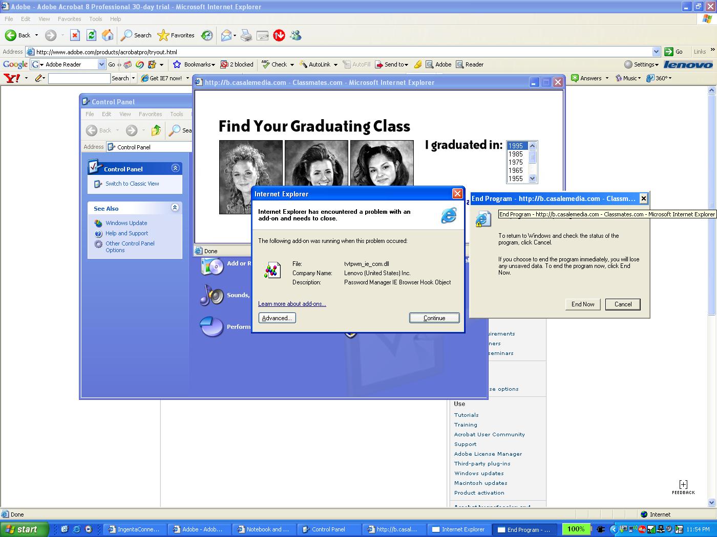Click the Yahoo toolbar search input field
This screenshot has width=717, height=537.
click(79, 78)
